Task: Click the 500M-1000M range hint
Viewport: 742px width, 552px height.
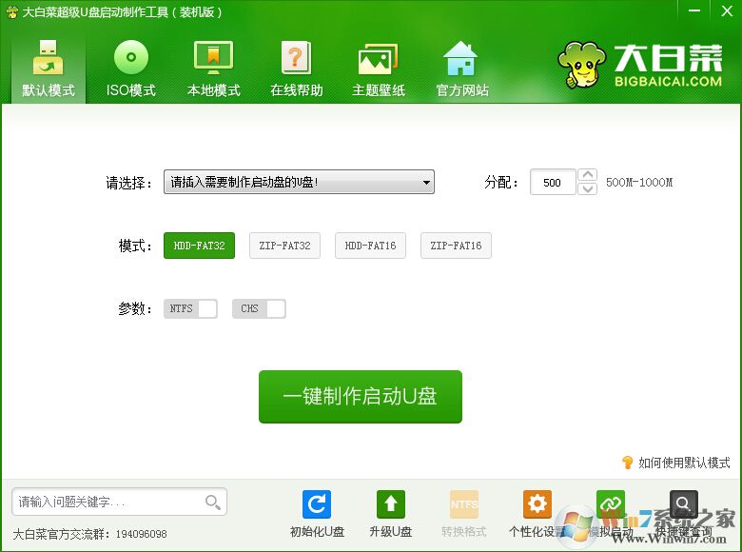Action: pos(639,183)
